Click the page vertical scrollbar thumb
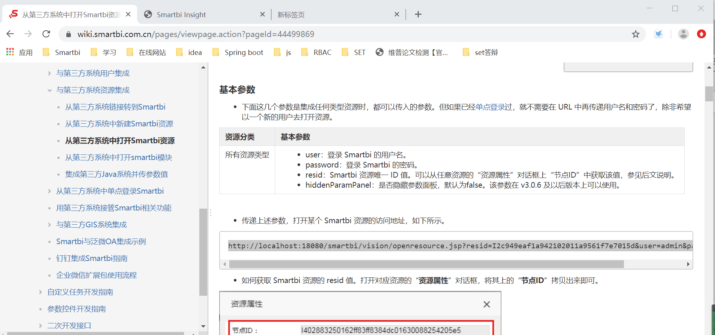Viewport: 715px width, 335px height. [x=709, y=94]
